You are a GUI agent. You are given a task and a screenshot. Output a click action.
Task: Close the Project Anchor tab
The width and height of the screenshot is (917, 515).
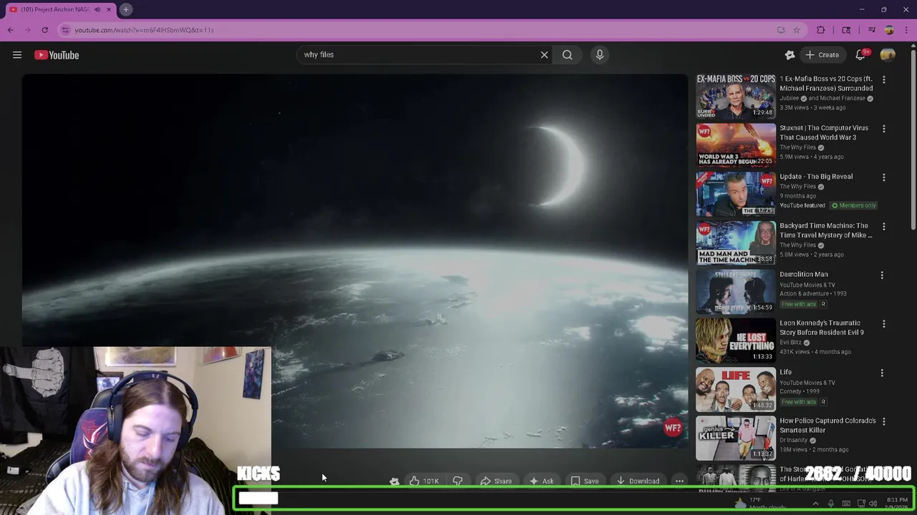(x=109, y=9)
